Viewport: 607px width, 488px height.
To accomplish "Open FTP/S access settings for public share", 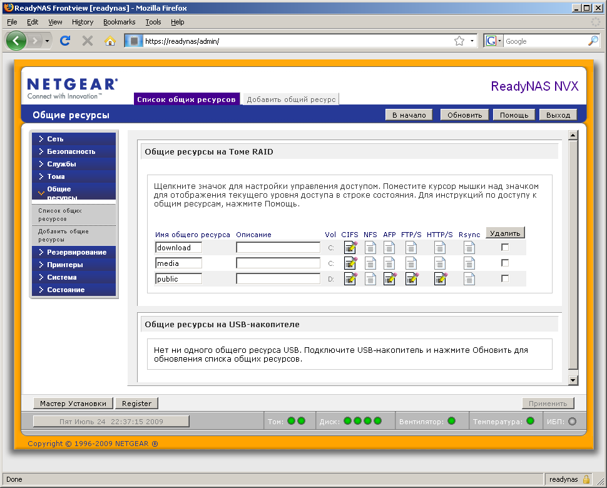I will point(412,278).
